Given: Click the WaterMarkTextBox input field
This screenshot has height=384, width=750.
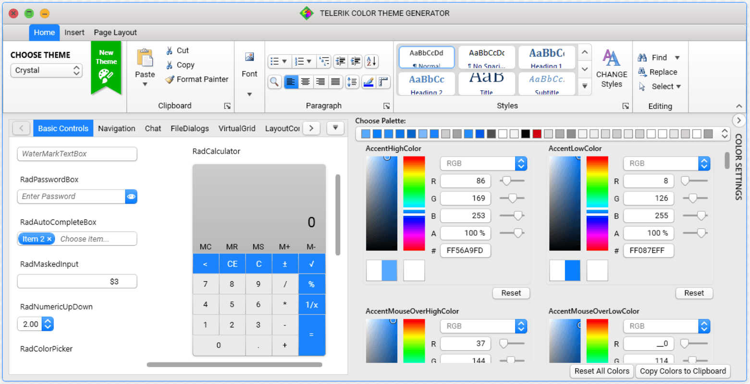Looking at the screenshot, I should (x=77, y=154).
